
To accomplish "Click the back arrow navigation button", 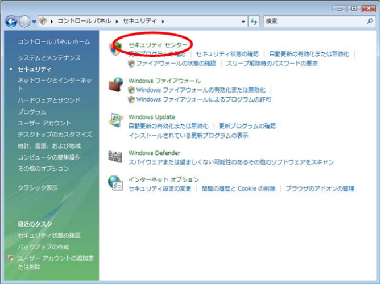I will point(11,22).
